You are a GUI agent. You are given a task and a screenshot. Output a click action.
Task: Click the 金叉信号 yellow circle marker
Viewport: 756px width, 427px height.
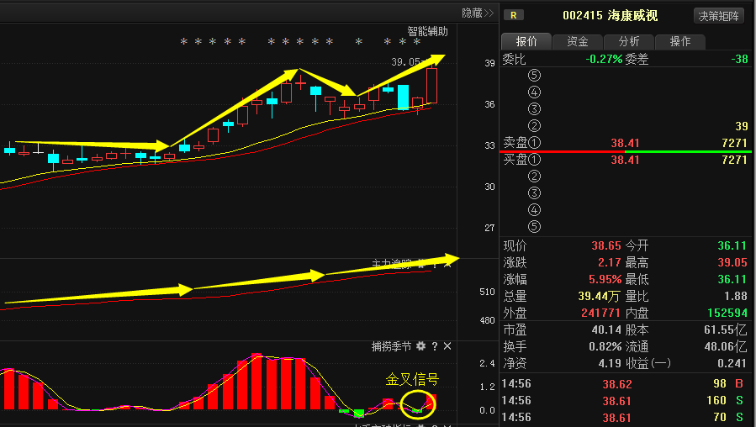point(418,404)
